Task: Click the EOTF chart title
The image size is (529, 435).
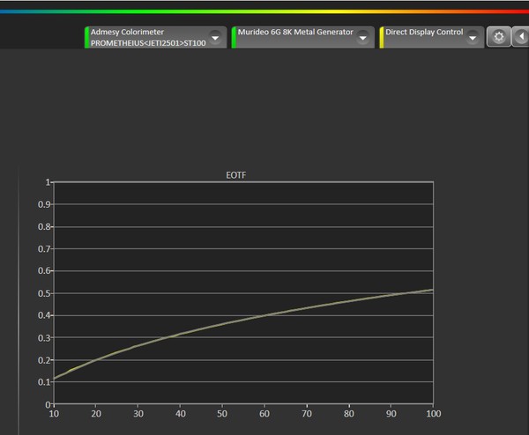Action: (235, 175)
